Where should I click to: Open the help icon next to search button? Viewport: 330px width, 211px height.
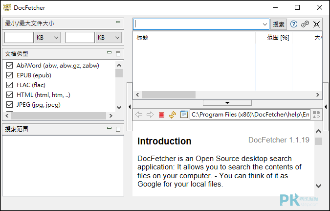click(294, 24)
